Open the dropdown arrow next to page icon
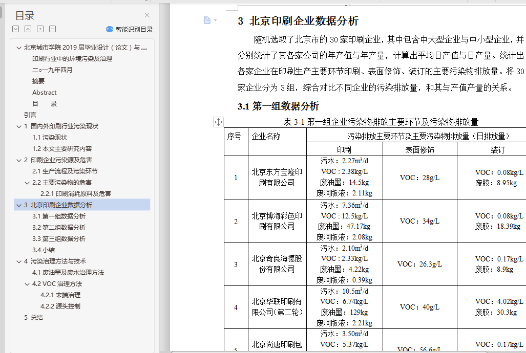The height and width of the screenshot is (353, 526). pyautogui.click(x=215, y=20)
